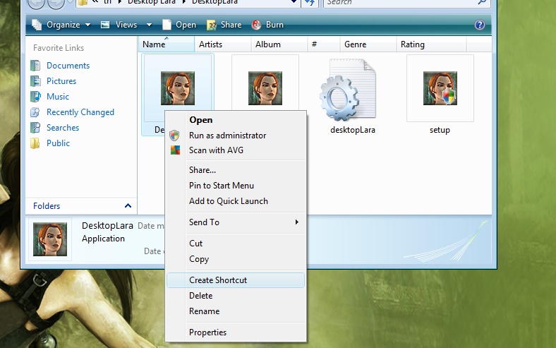
Task: Choose Pin to Start Menu
Action: pos(236,186)
